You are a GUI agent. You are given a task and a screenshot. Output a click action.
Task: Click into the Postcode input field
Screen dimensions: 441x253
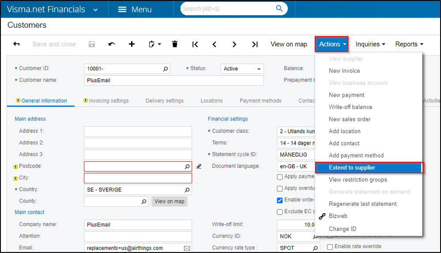134,167
